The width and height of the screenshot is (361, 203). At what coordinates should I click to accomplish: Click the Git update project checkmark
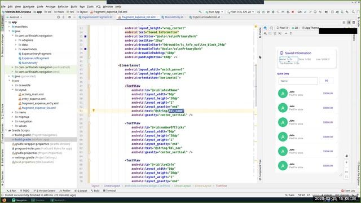pyautogui.click(x=305, y=12)
